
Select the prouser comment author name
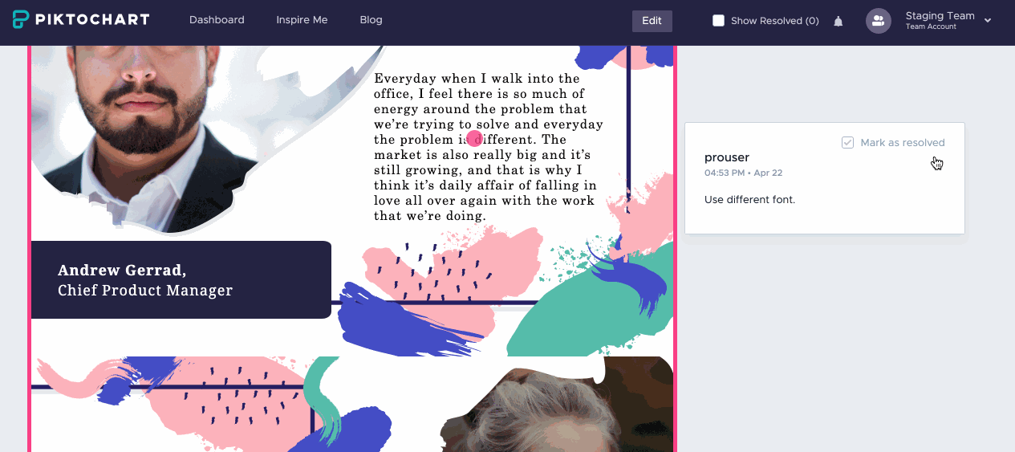(727, 157)
